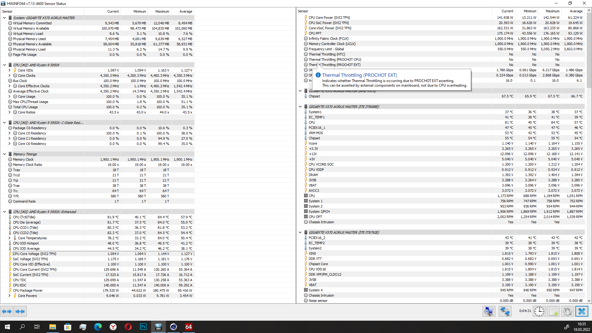The height and width of the screenshot is (333, 592).
Task: Close sensor status with blue X button
Action: pyautogui.click(x=582, y=311)
